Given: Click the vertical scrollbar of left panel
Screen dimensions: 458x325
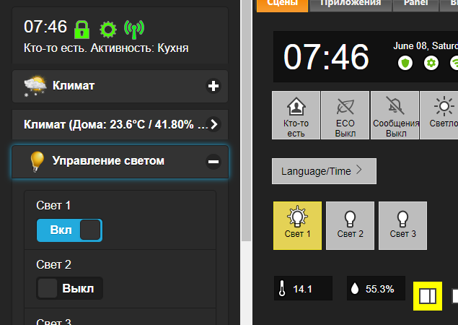Looking at the screenshot, I should pyautogui.click(x=246, y=121).
